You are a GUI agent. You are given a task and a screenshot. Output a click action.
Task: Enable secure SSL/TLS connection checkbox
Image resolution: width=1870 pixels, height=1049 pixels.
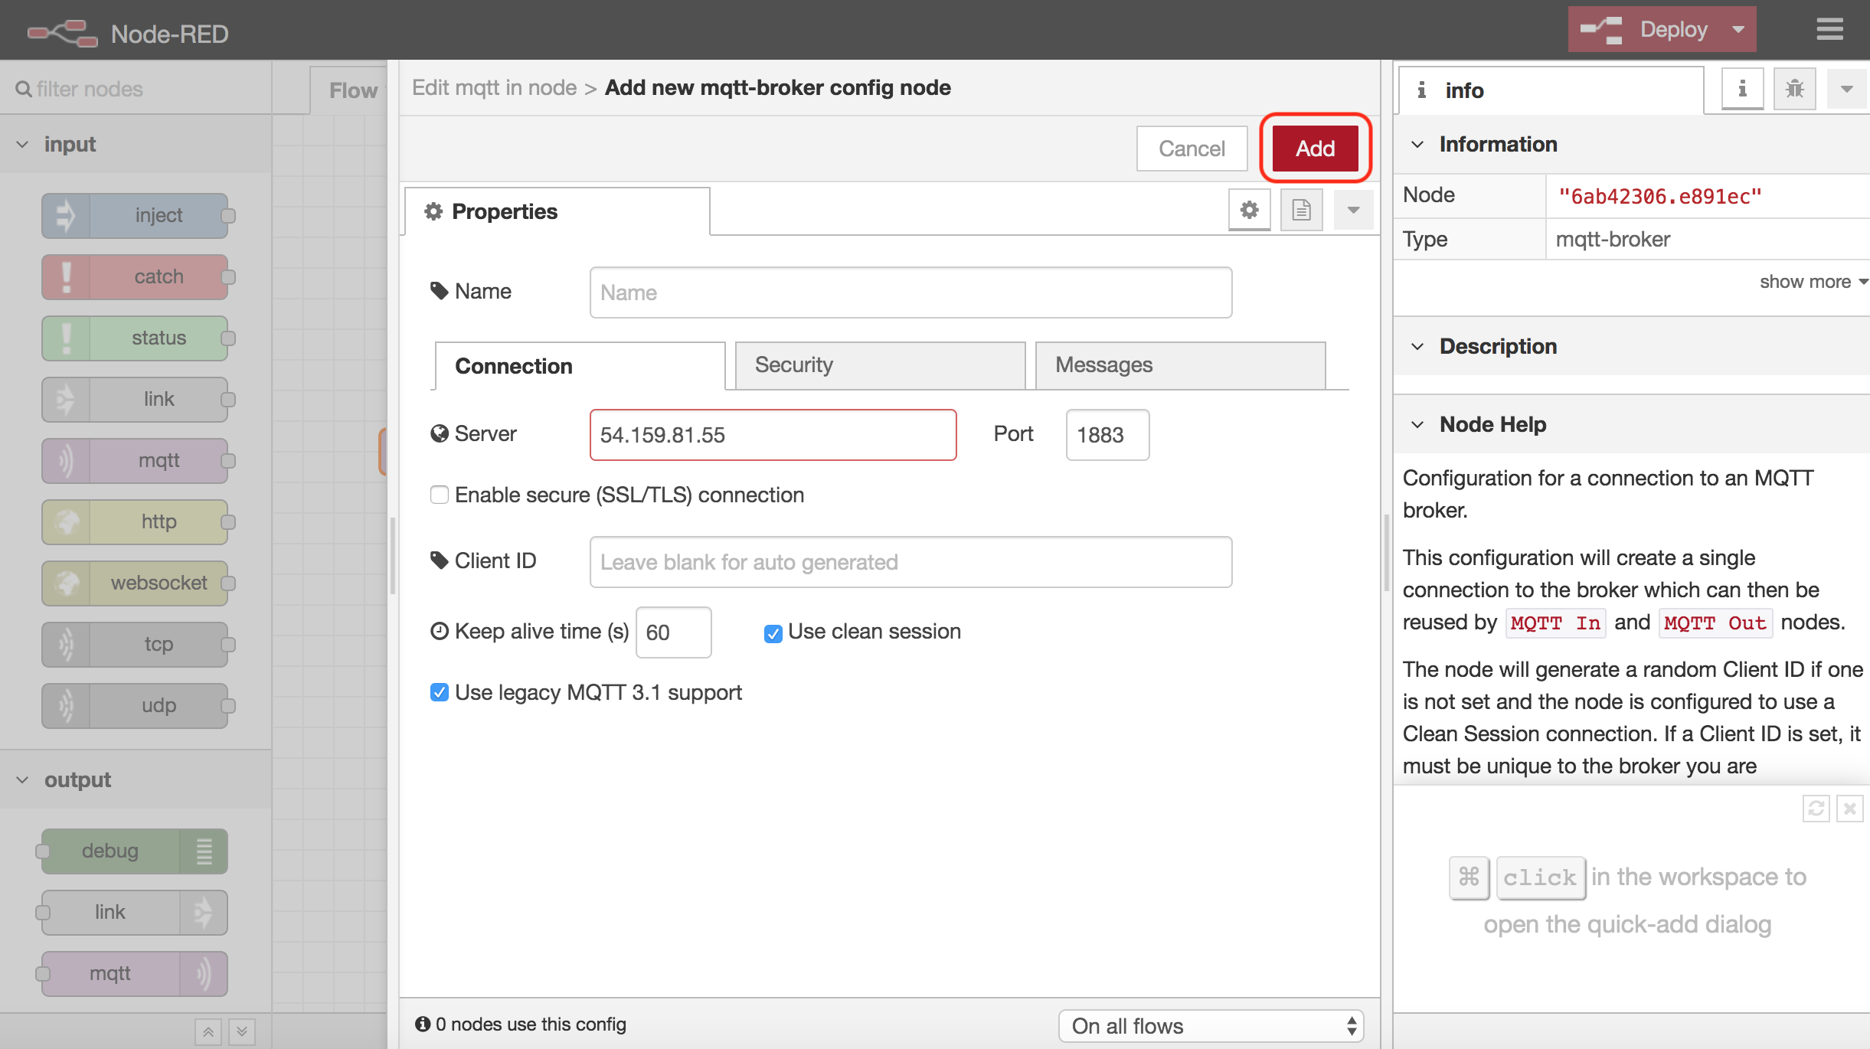(x=439, y=495)
